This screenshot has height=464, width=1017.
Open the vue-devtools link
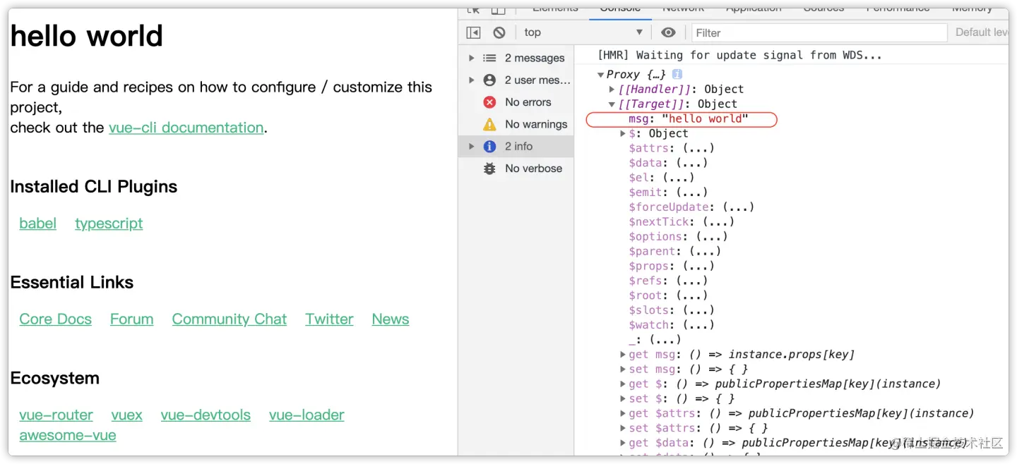point(206,415)
